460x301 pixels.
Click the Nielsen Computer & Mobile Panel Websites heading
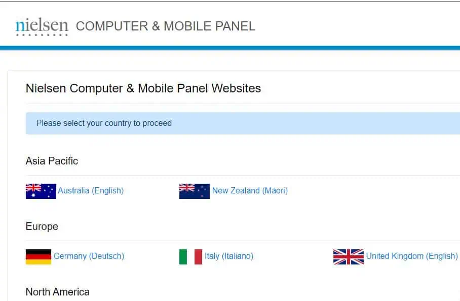(x=143, y=88)
